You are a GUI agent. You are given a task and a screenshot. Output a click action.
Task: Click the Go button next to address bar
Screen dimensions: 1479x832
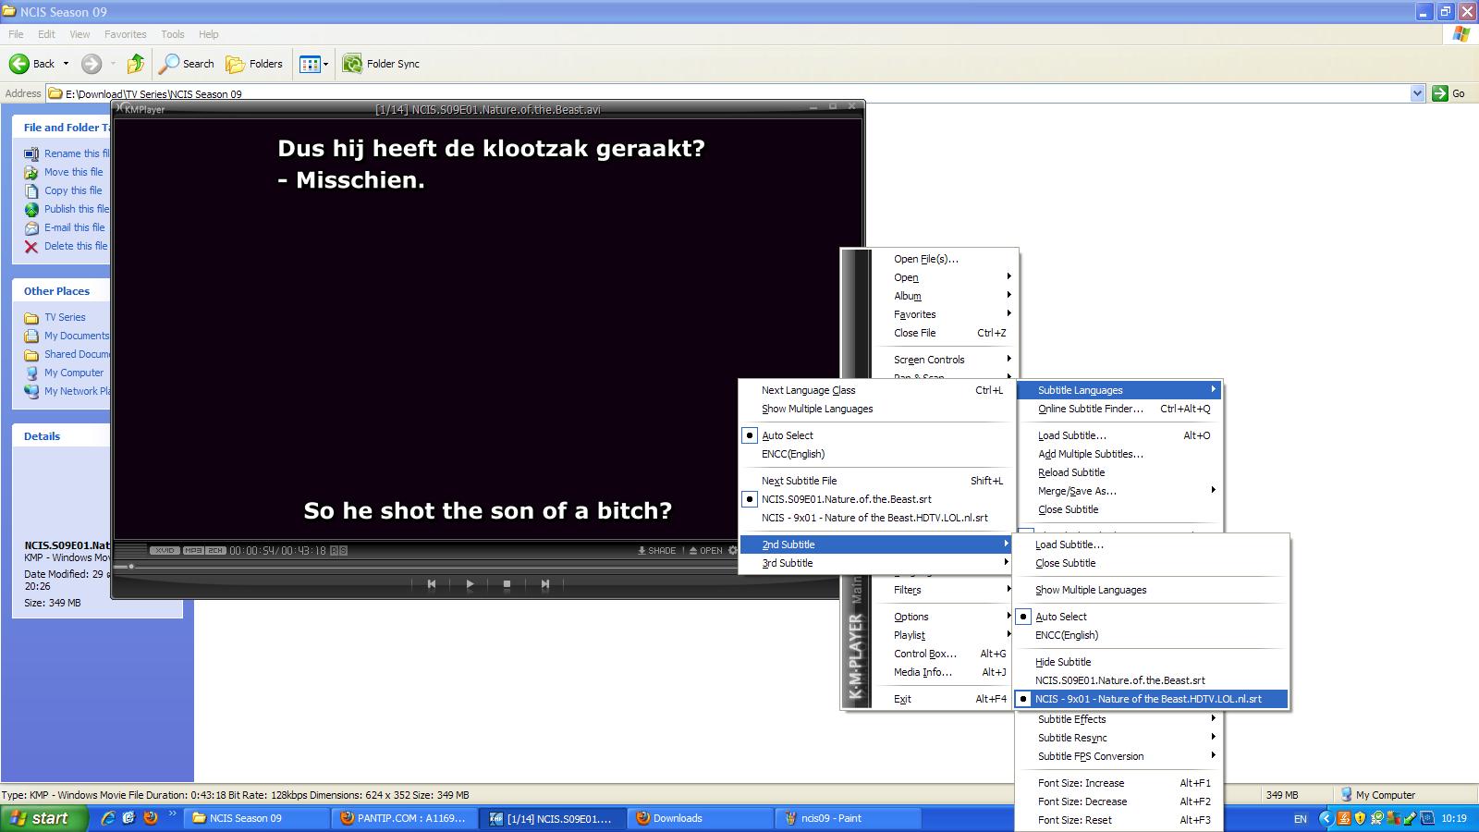(1448, 93)
